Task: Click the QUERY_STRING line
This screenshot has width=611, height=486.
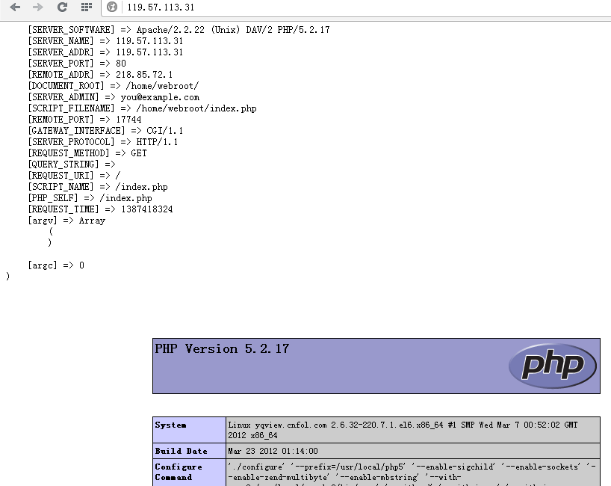Action: point(72,164)
